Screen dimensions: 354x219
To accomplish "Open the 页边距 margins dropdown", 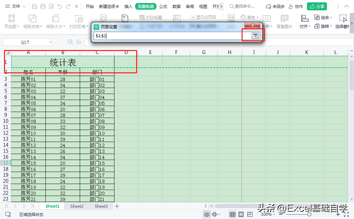I will (x=12, y=26).
